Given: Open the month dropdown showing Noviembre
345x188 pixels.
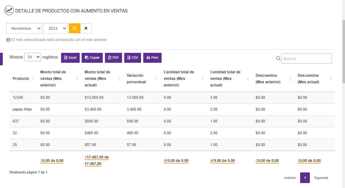Looking at the screenshot, I should click(24, 28).
